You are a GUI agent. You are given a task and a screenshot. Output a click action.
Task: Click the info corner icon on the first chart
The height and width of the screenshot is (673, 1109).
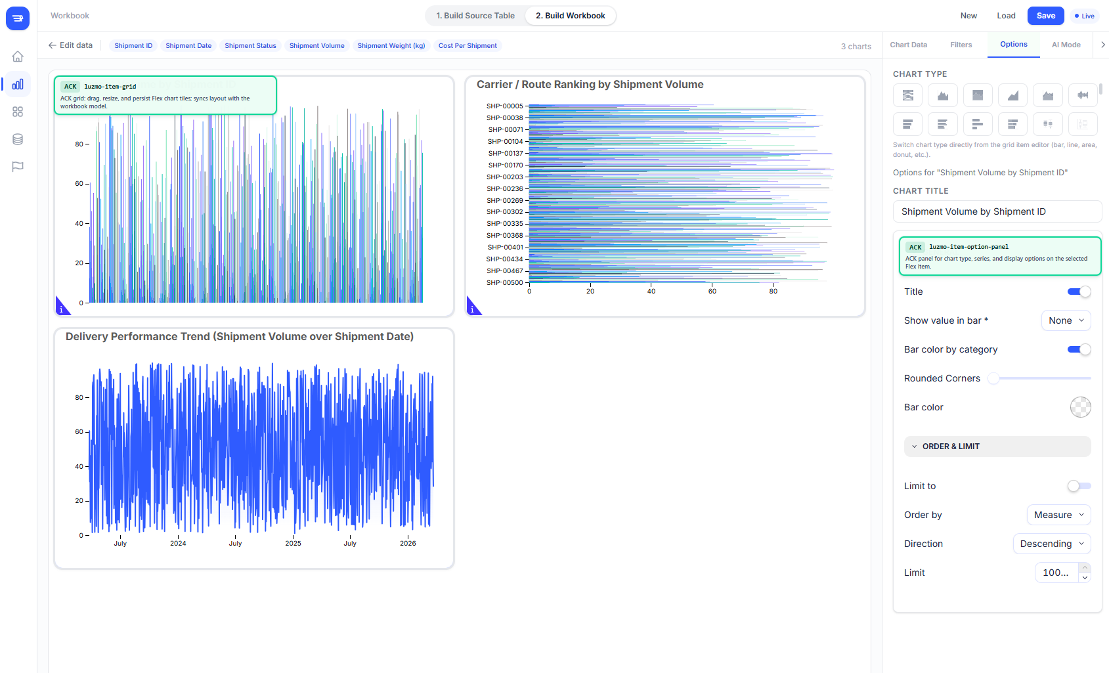tap(61, 309)
